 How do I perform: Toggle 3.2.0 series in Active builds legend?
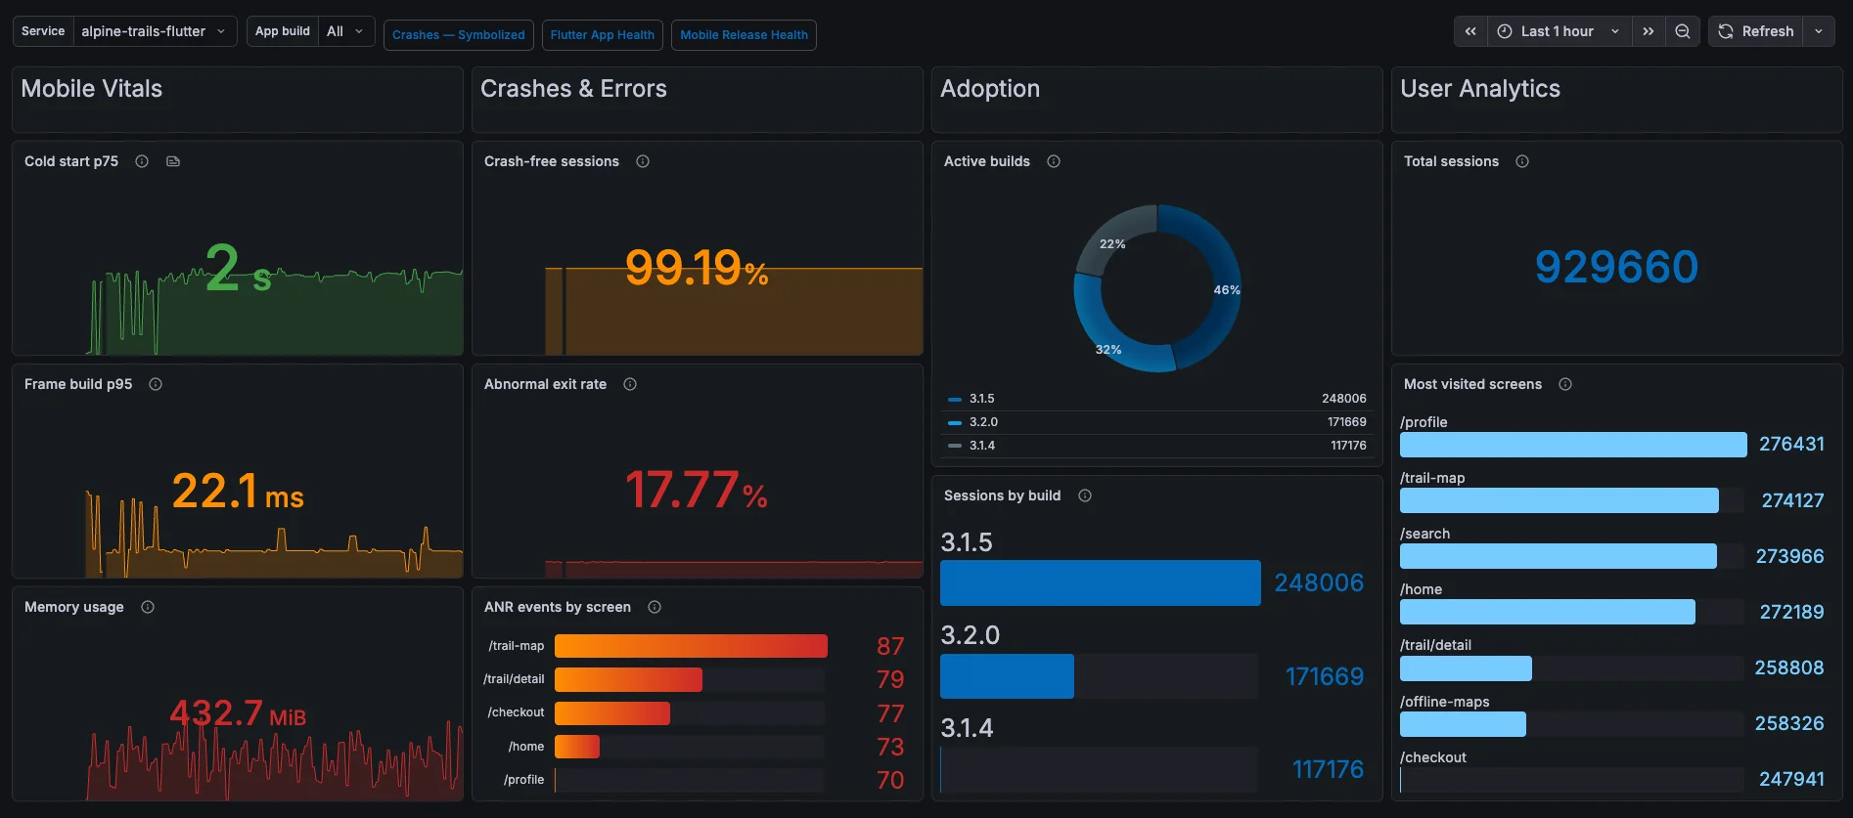[x=983, y=422]
